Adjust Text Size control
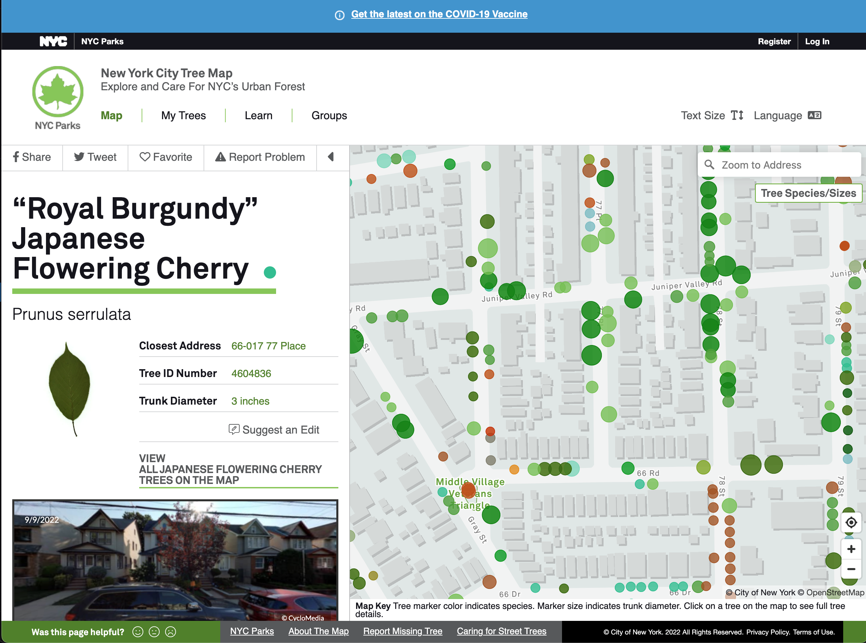Screen dimensions: 866x643 coord(711,115)
